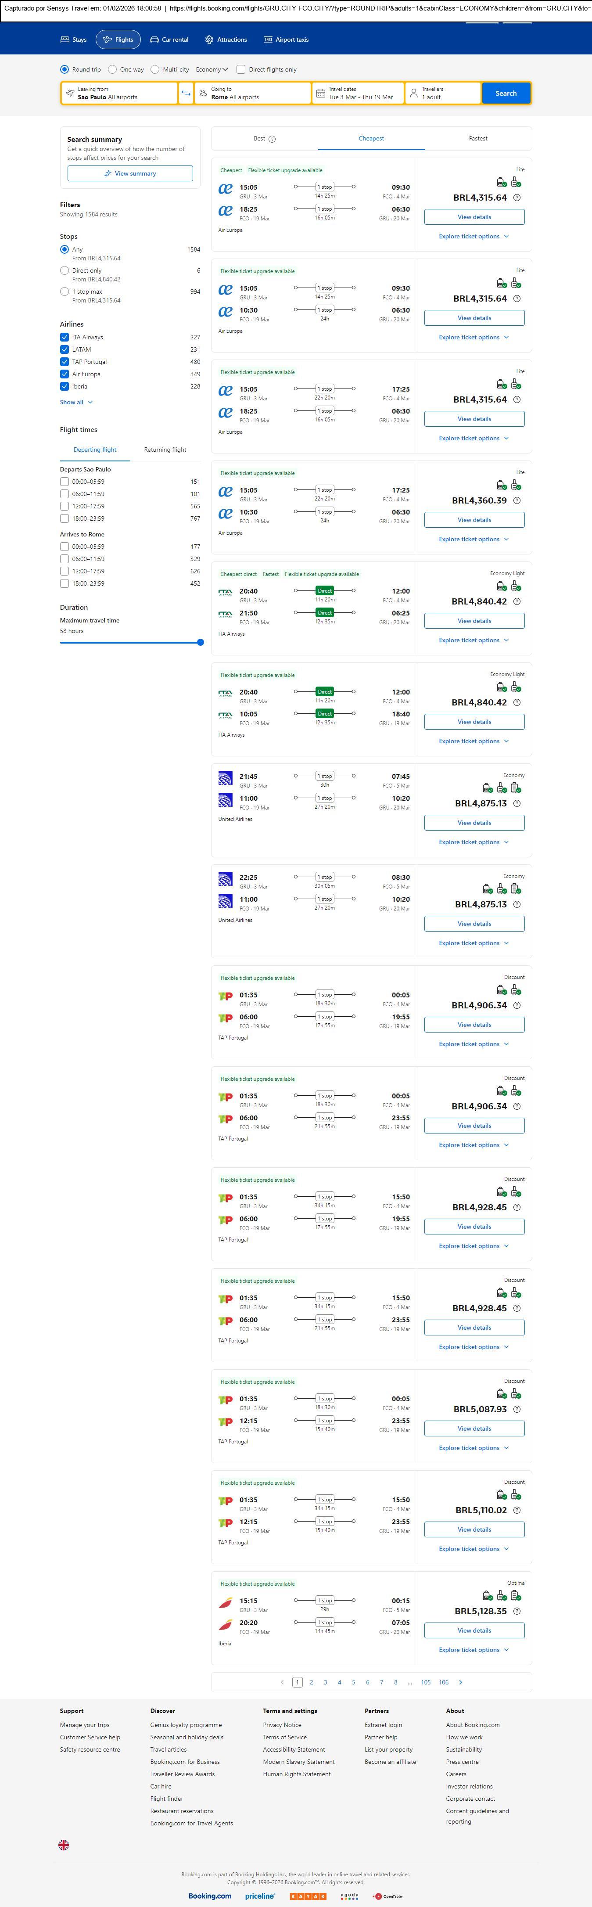Enable the Direct flights only checkbox
Viewport: 592px width, 1907px height.
240,70
